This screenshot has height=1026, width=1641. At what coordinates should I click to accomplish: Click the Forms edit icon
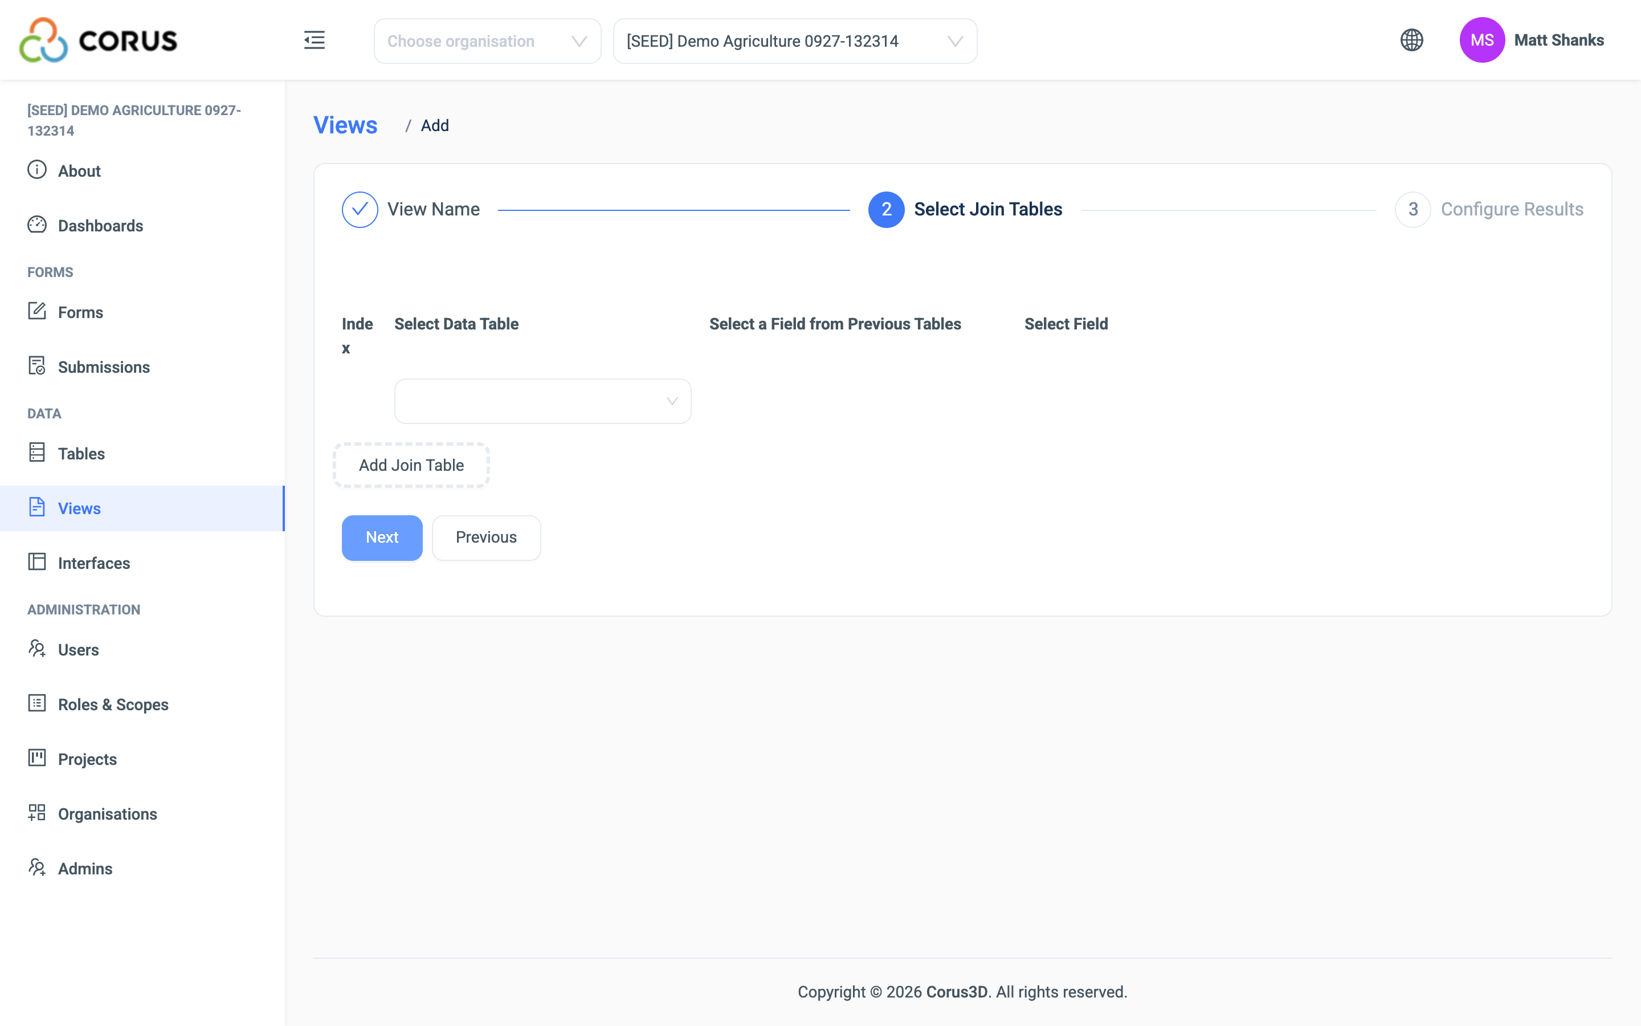[x=37, y=311]
